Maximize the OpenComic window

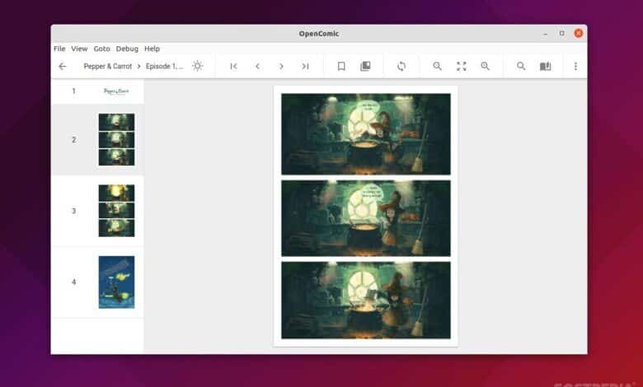(x=562, y=34)
